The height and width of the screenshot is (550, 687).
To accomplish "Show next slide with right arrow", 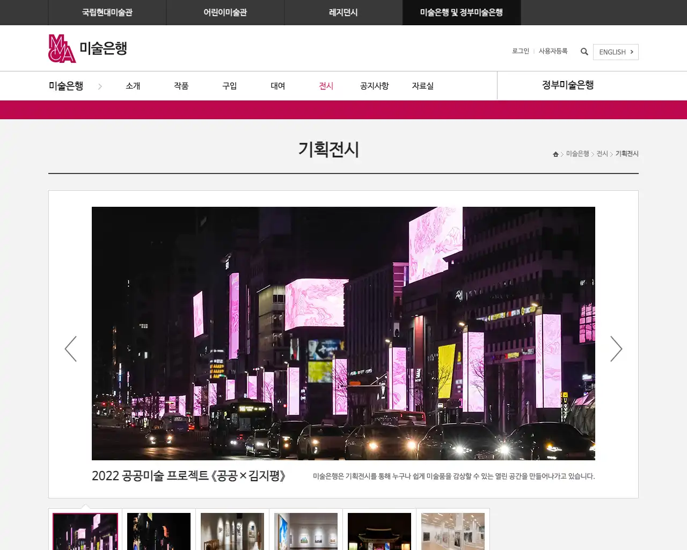I will tap(616, 349).
